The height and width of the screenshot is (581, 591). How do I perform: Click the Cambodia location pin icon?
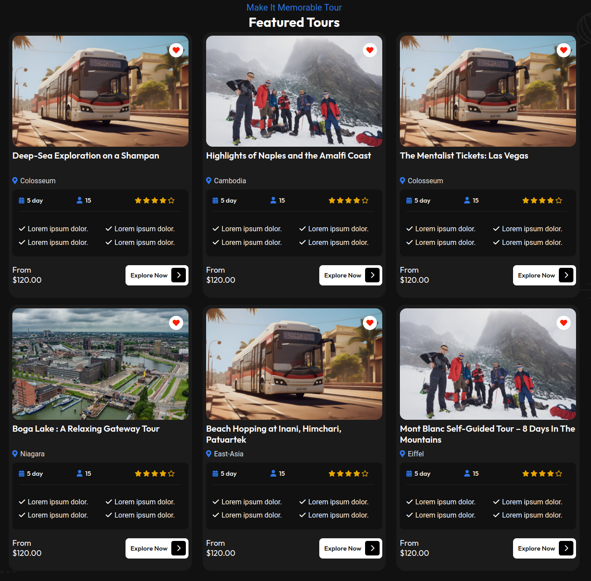(x=209, y=181)
